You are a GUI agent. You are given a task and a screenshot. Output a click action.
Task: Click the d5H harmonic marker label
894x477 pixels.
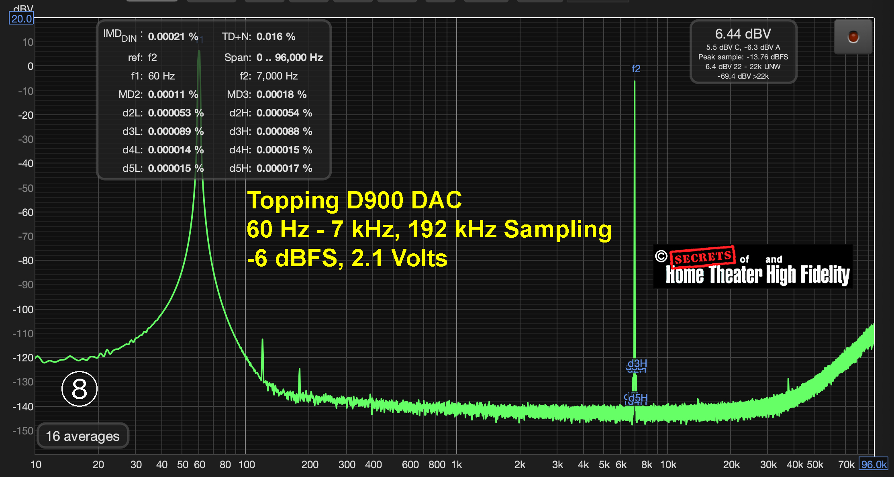(x=637, y=398)
